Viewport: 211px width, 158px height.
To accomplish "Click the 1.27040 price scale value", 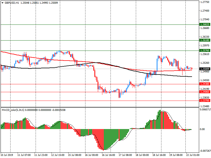I will (205, 19).
